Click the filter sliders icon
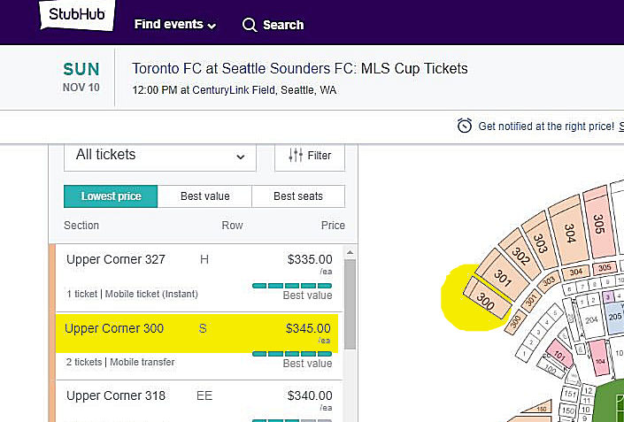The image size is (624, 422). pyautogui.click(x=296, y=155)
